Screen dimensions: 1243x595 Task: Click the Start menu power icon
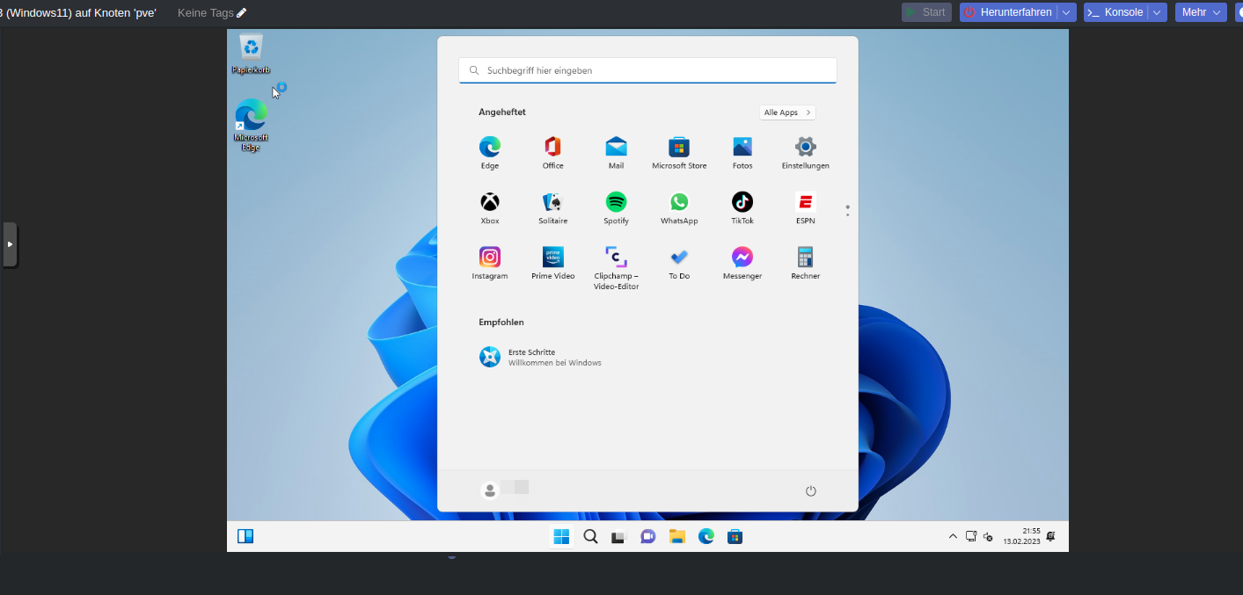(811, 490)
